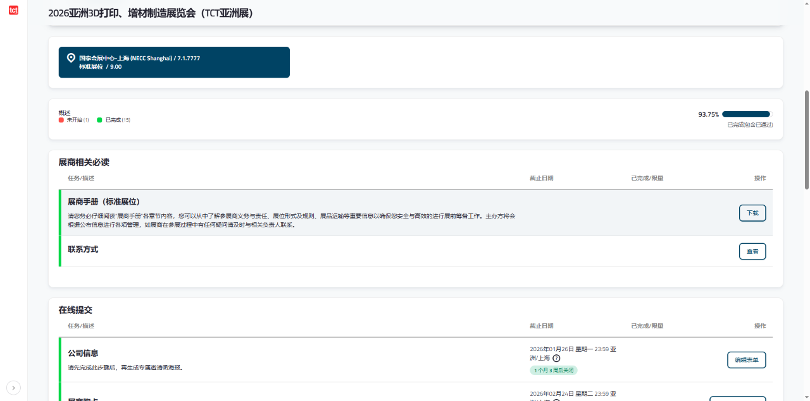Open the 编辑表单 button for 公司信息
The width and height of the screenshot is (810, 401).
[746, 360]
